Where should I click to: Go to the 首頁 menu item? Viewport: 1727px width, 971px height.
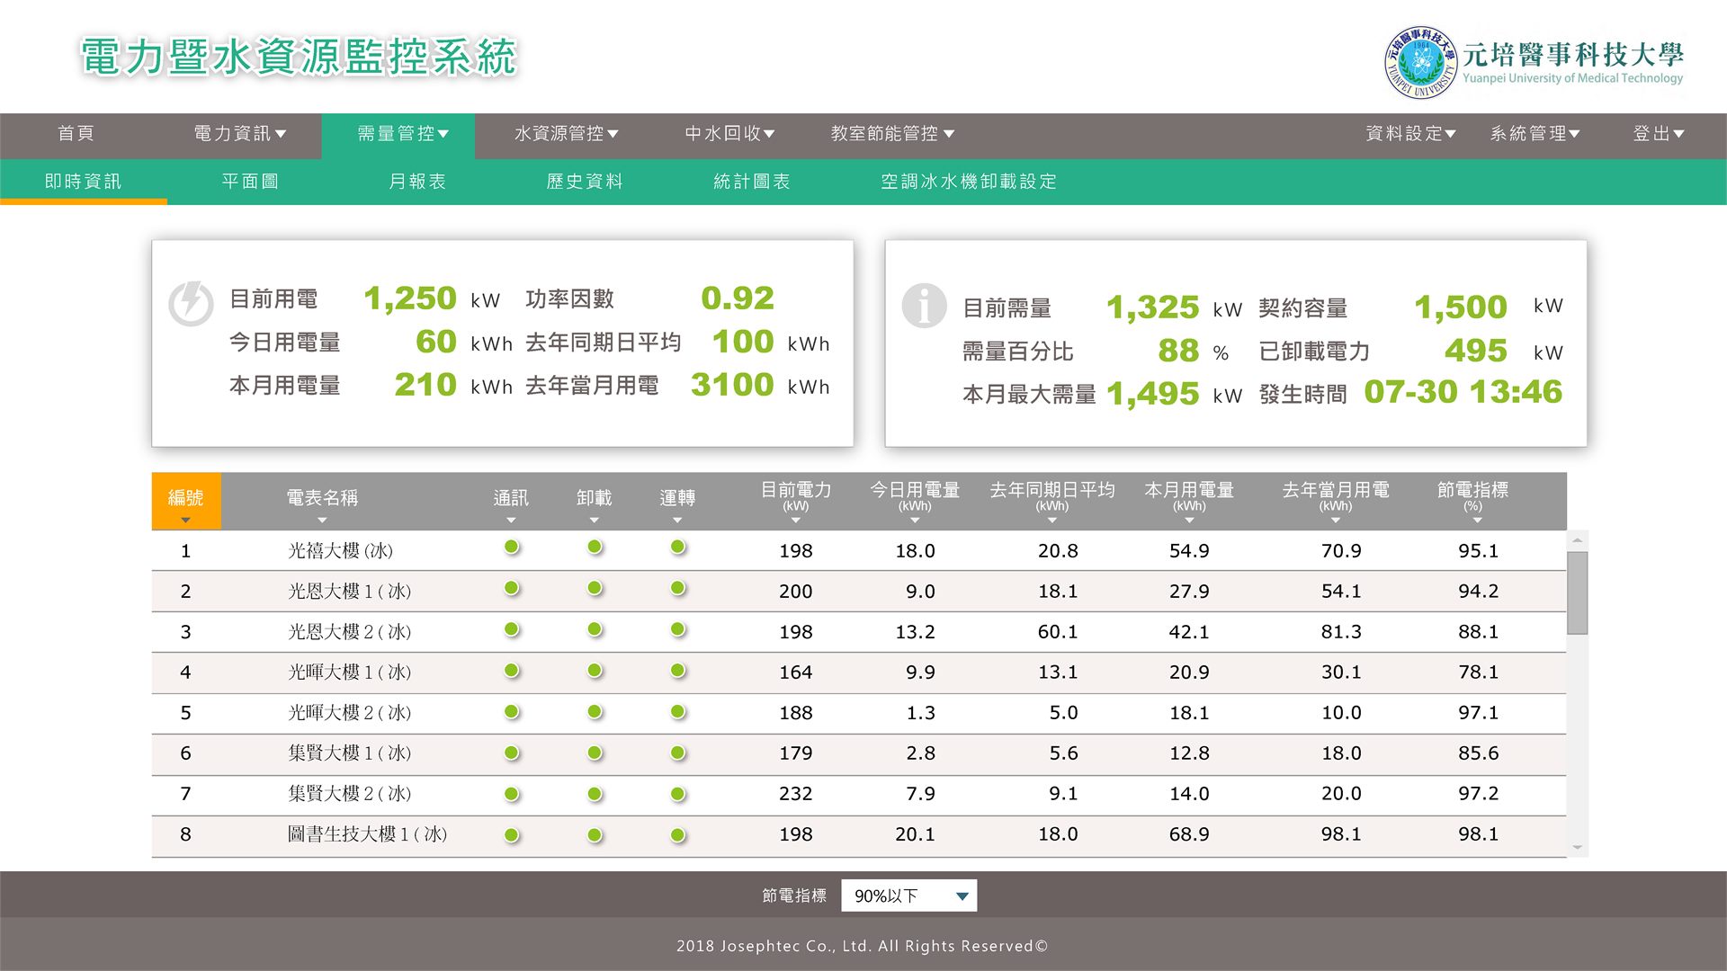coord(76,134)
